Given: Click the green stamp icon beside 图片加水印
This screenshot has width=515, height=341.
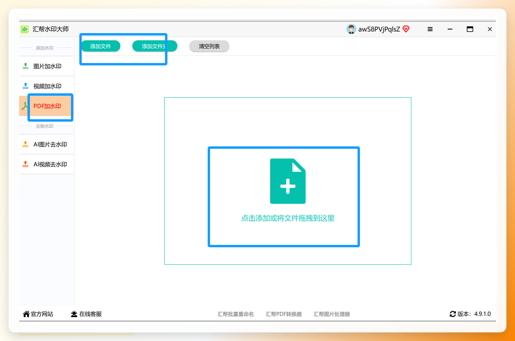Looking at the screenshot, I should point(26,66).
